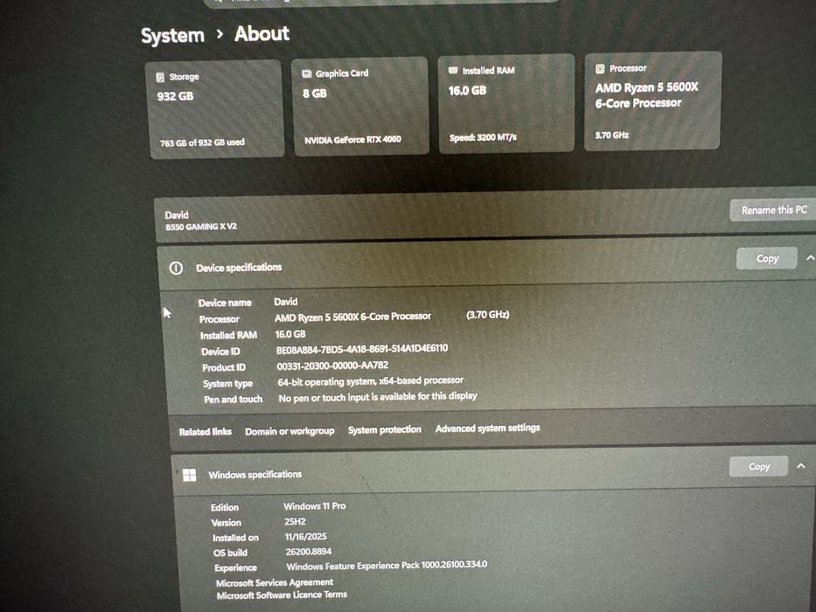Image resolution: width=816 pixels, height=612 pixels.
Task: Click the Graphics Card icon
Action: [x=306, y=73]
